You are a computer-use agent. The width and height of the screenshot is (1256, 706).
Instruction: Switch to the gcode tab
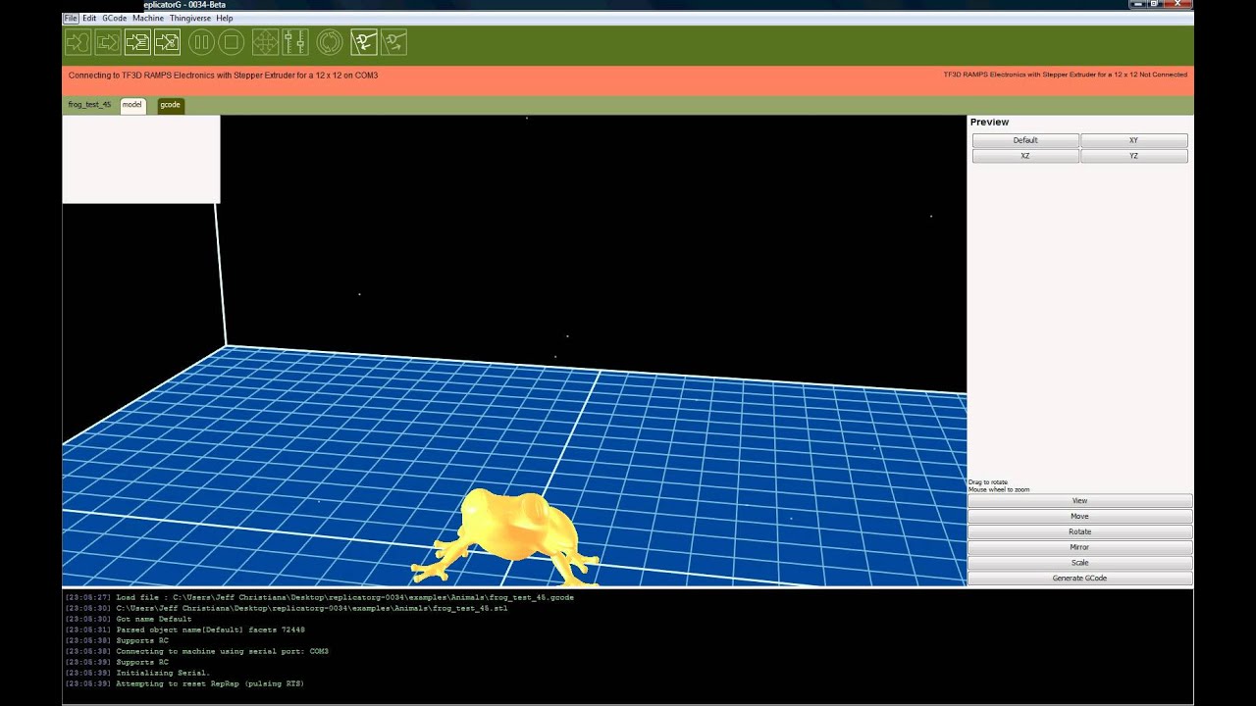(x=171, y=105)
